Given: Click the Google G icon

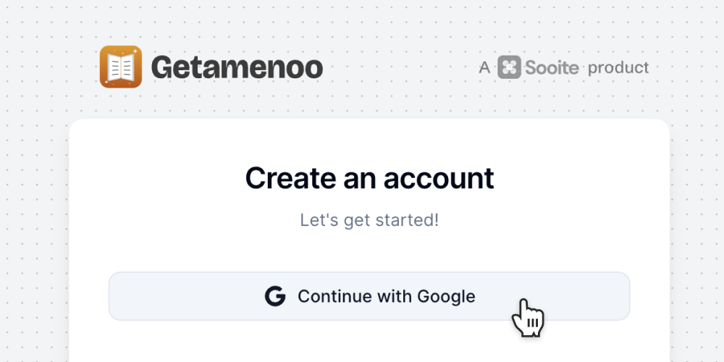Looking at the screenshot, I should pyautogui.click(x=275, y=296).
